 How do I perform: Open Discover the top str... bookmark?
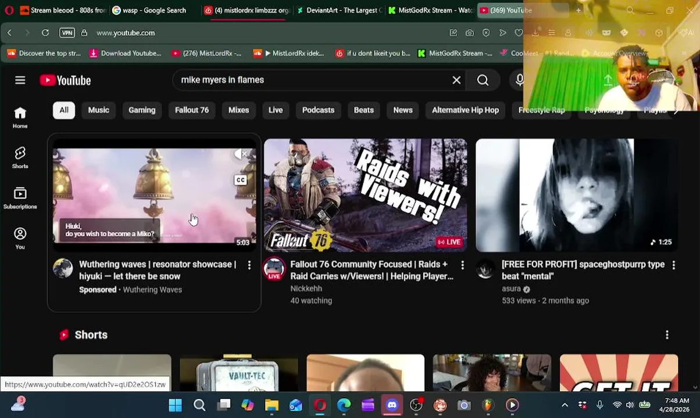tap(44, 53)
